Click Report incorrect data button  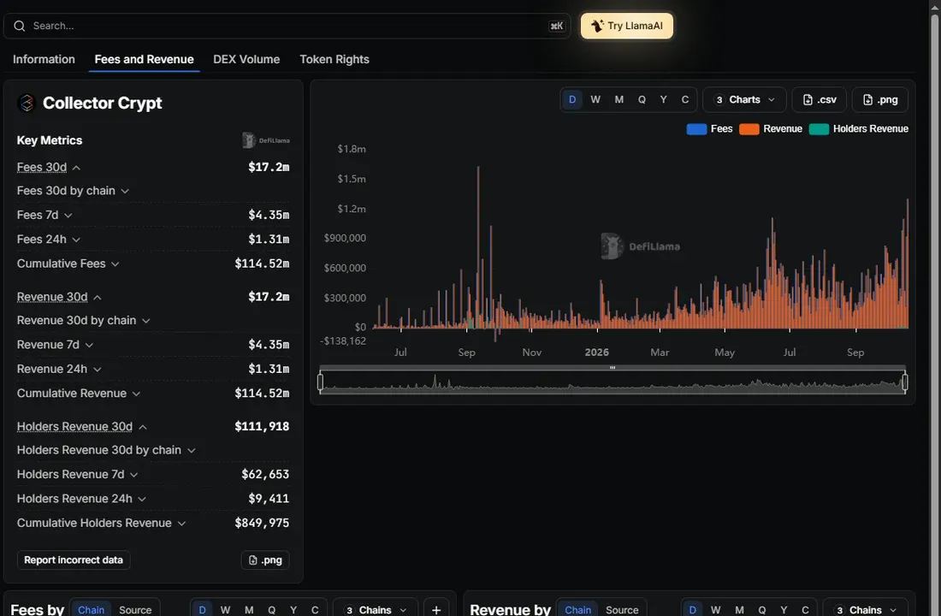(74, 560)
